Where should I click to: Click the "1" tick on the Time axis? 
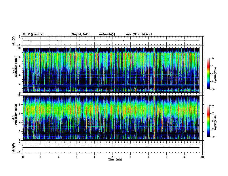tap(41, 157)
